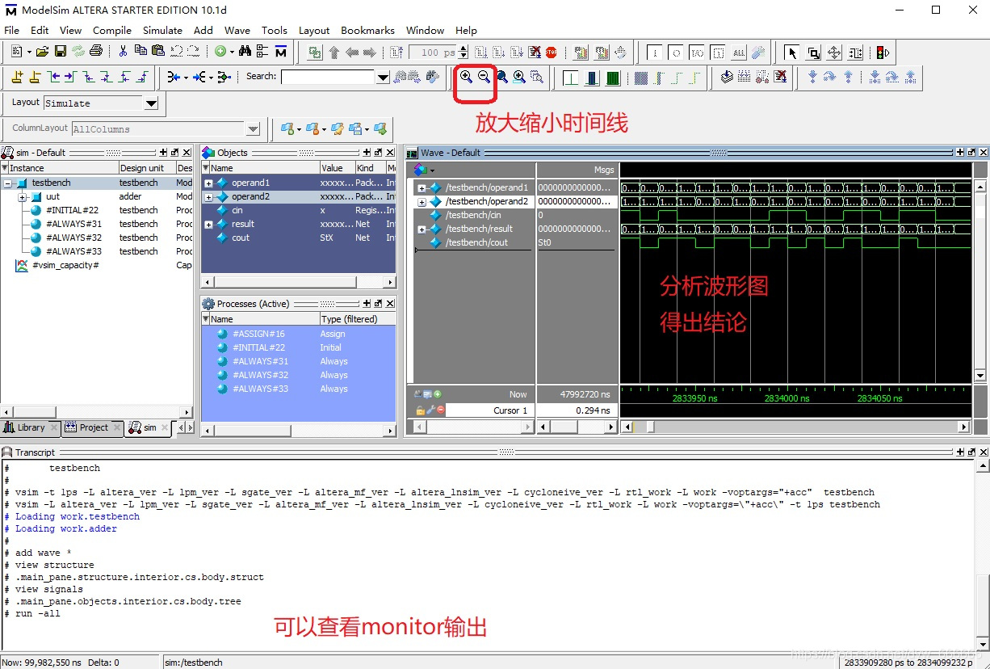
Task: Open the Wave menu
Action: pos(237,30)
